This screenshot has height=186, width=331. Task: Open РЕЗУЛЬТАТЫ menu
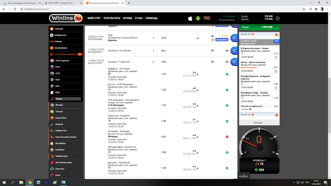111,18
